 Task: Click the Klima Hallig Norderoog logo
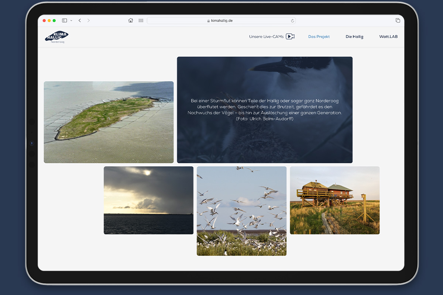pyautogui.click(x=57, y=37)
